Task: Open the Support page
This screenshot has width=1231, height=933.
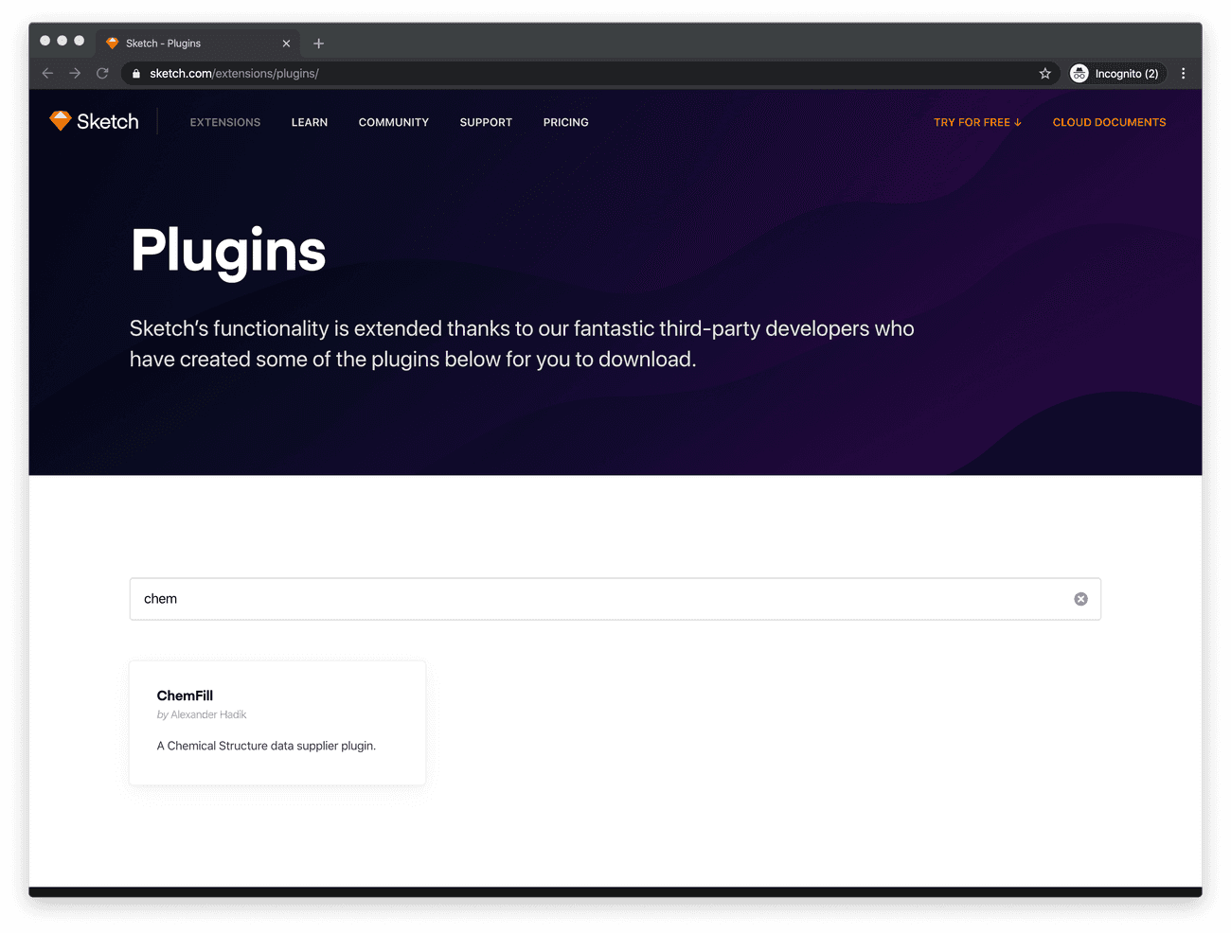Action: (486, 122)
